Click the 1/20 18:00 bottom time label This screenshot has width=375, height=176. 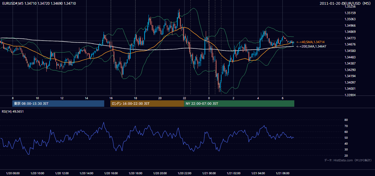(135, 173)
